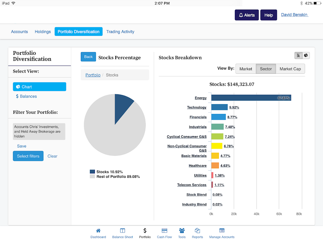Open Balance Sheet in bottom bar
The height and width of the screenshot is (242, 323).
[122, 233]
